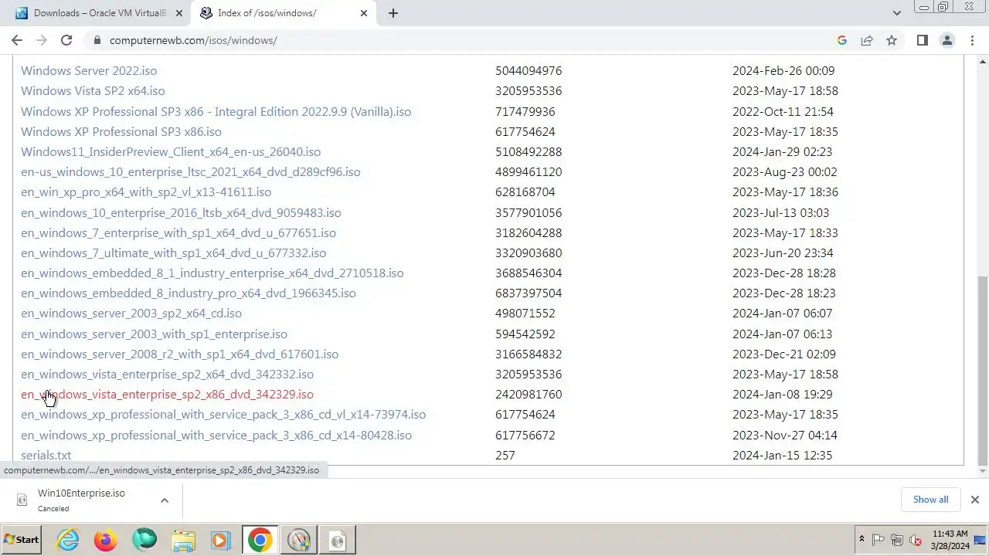The height and width of the screenshot is (556, 989).
Task: Click Show all downloads button
Action: (930, 500)
